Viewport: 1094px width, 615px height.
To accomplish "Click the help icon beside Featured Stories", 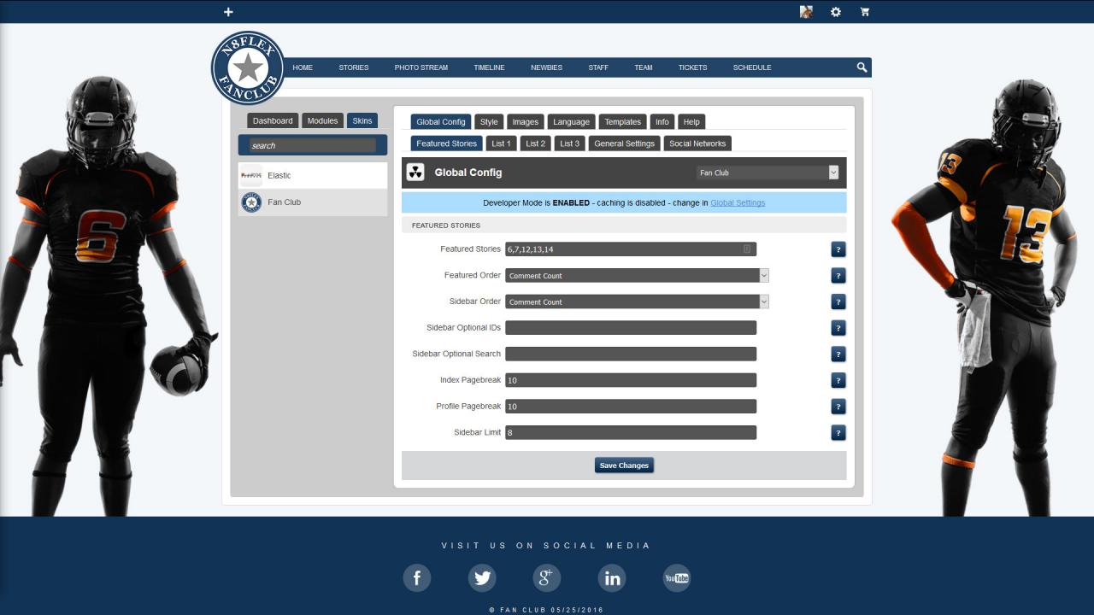I will pos(838,249).
